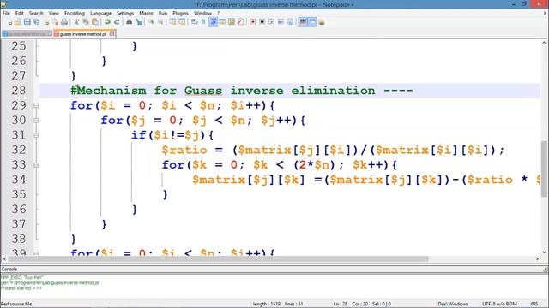Open the File menu
The height and width of the screenshot is (308, 549).
6,13
